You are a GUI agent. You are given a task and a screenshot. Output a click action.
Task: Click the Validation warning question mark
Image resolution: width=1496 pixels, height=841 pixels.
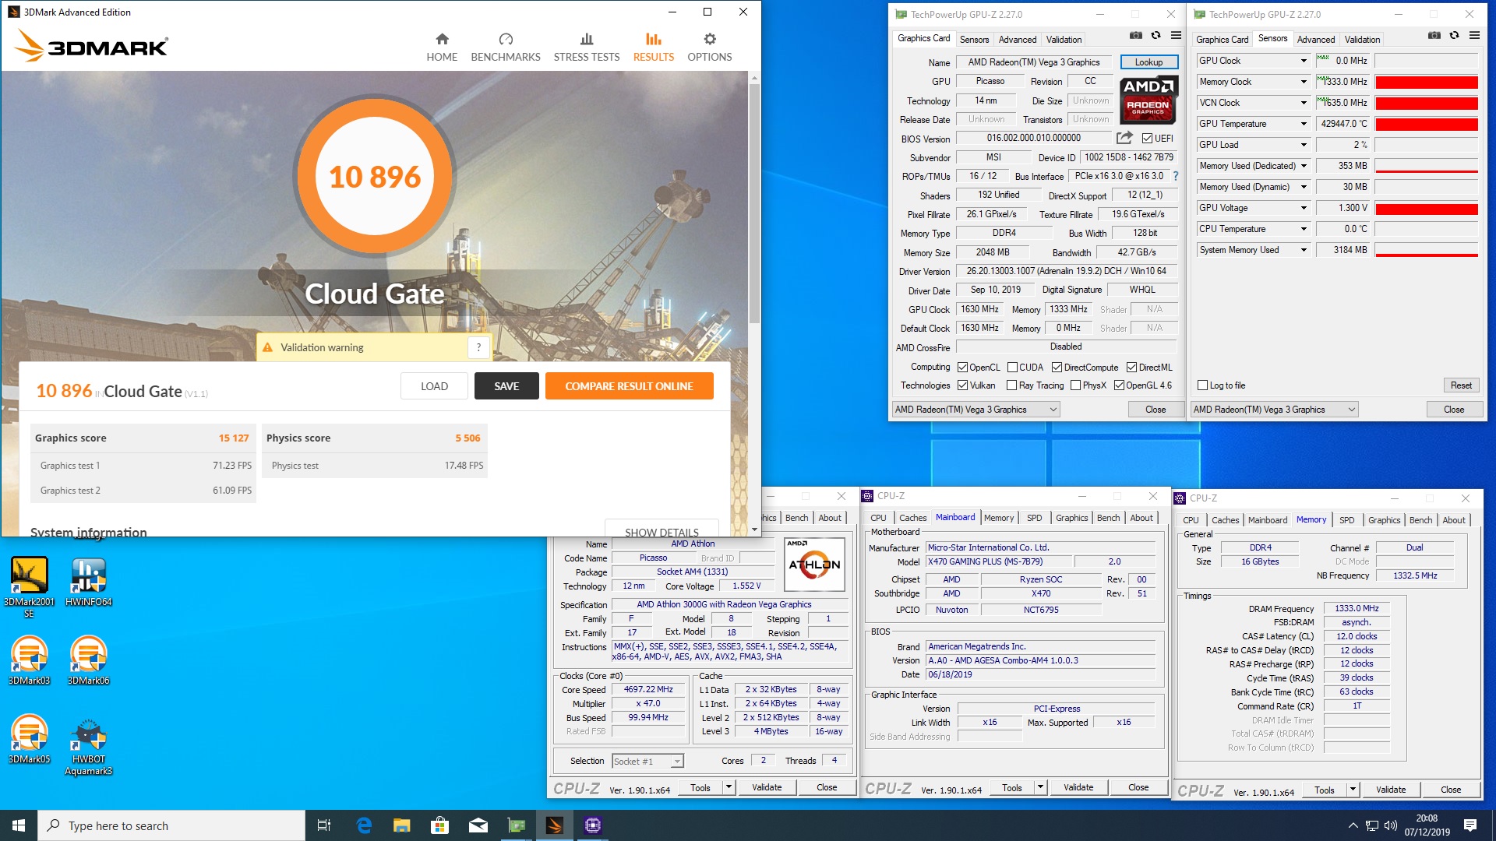478,347
